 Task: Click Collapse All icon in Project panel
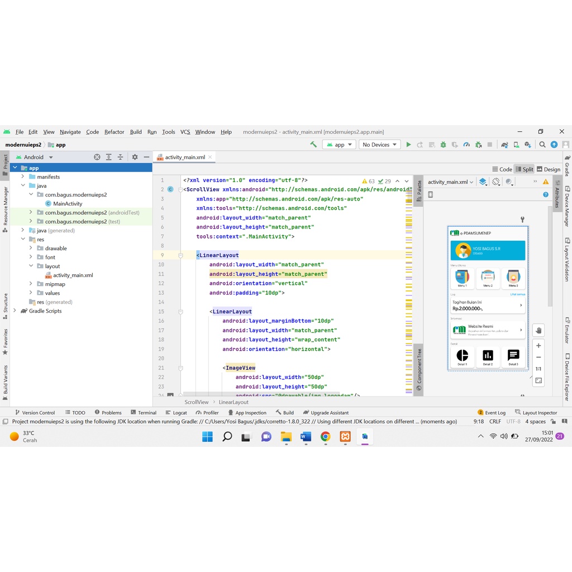point(121,157)
